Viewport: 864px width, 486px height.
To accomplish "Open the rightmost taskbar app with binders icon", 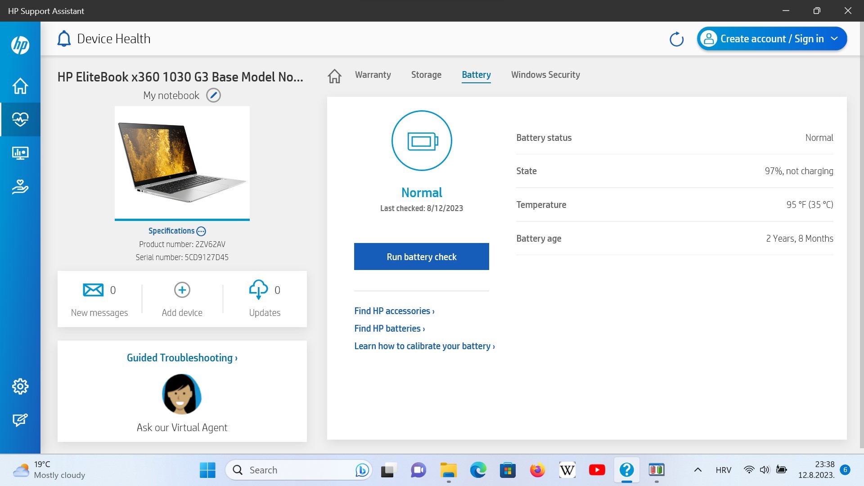I will click(656, 470).
